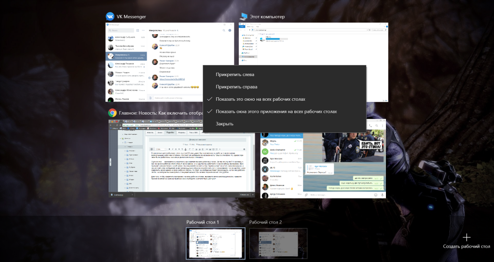This screenshot has width=494, height=262.
Task: Click the 'Этот компьютер' computer icon
Action: 243,16
